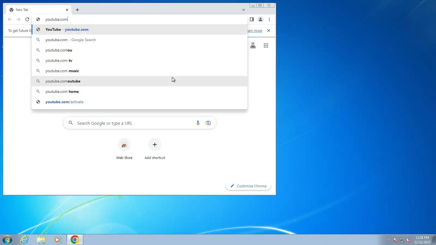Open the Windows Start menu orb
Viewport: 436px width, 245px height.
click(8, 240)
